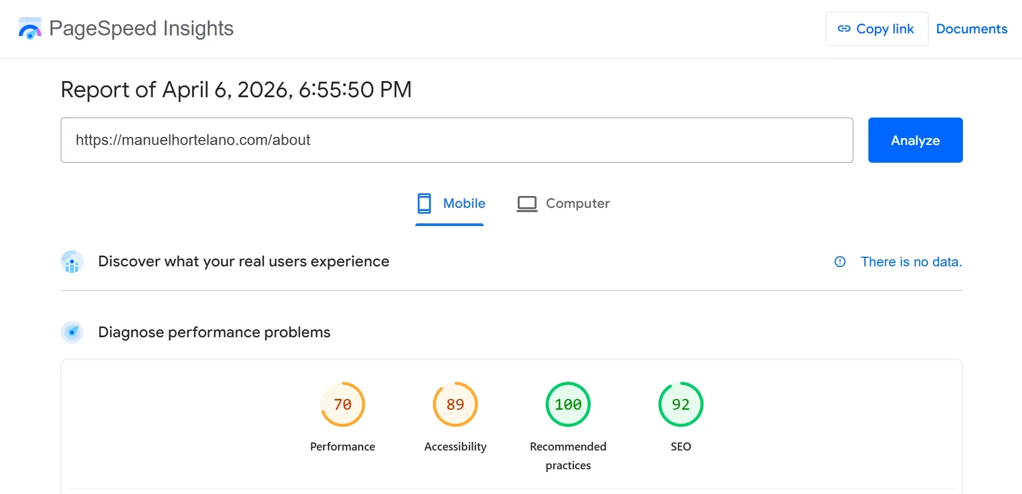Click the chain-link icon inside Copy link
Viewport: 1022px width, 494px height.
point(845,28)
